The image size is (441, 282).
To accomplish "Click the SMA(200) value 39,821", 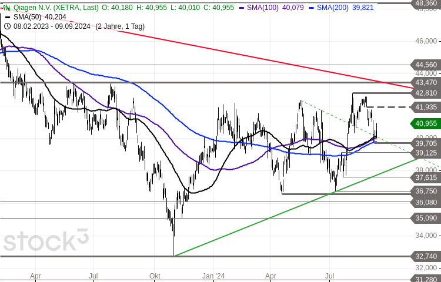I will click(x=363, y=8).
